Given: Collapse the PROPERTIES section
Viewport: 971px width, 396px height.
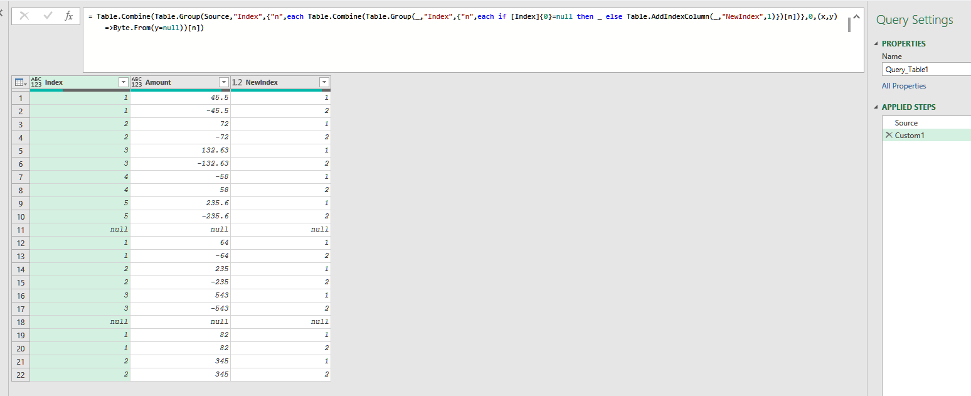Looking at the screenshot, I should pyautogui.click(x=877, y=43).
